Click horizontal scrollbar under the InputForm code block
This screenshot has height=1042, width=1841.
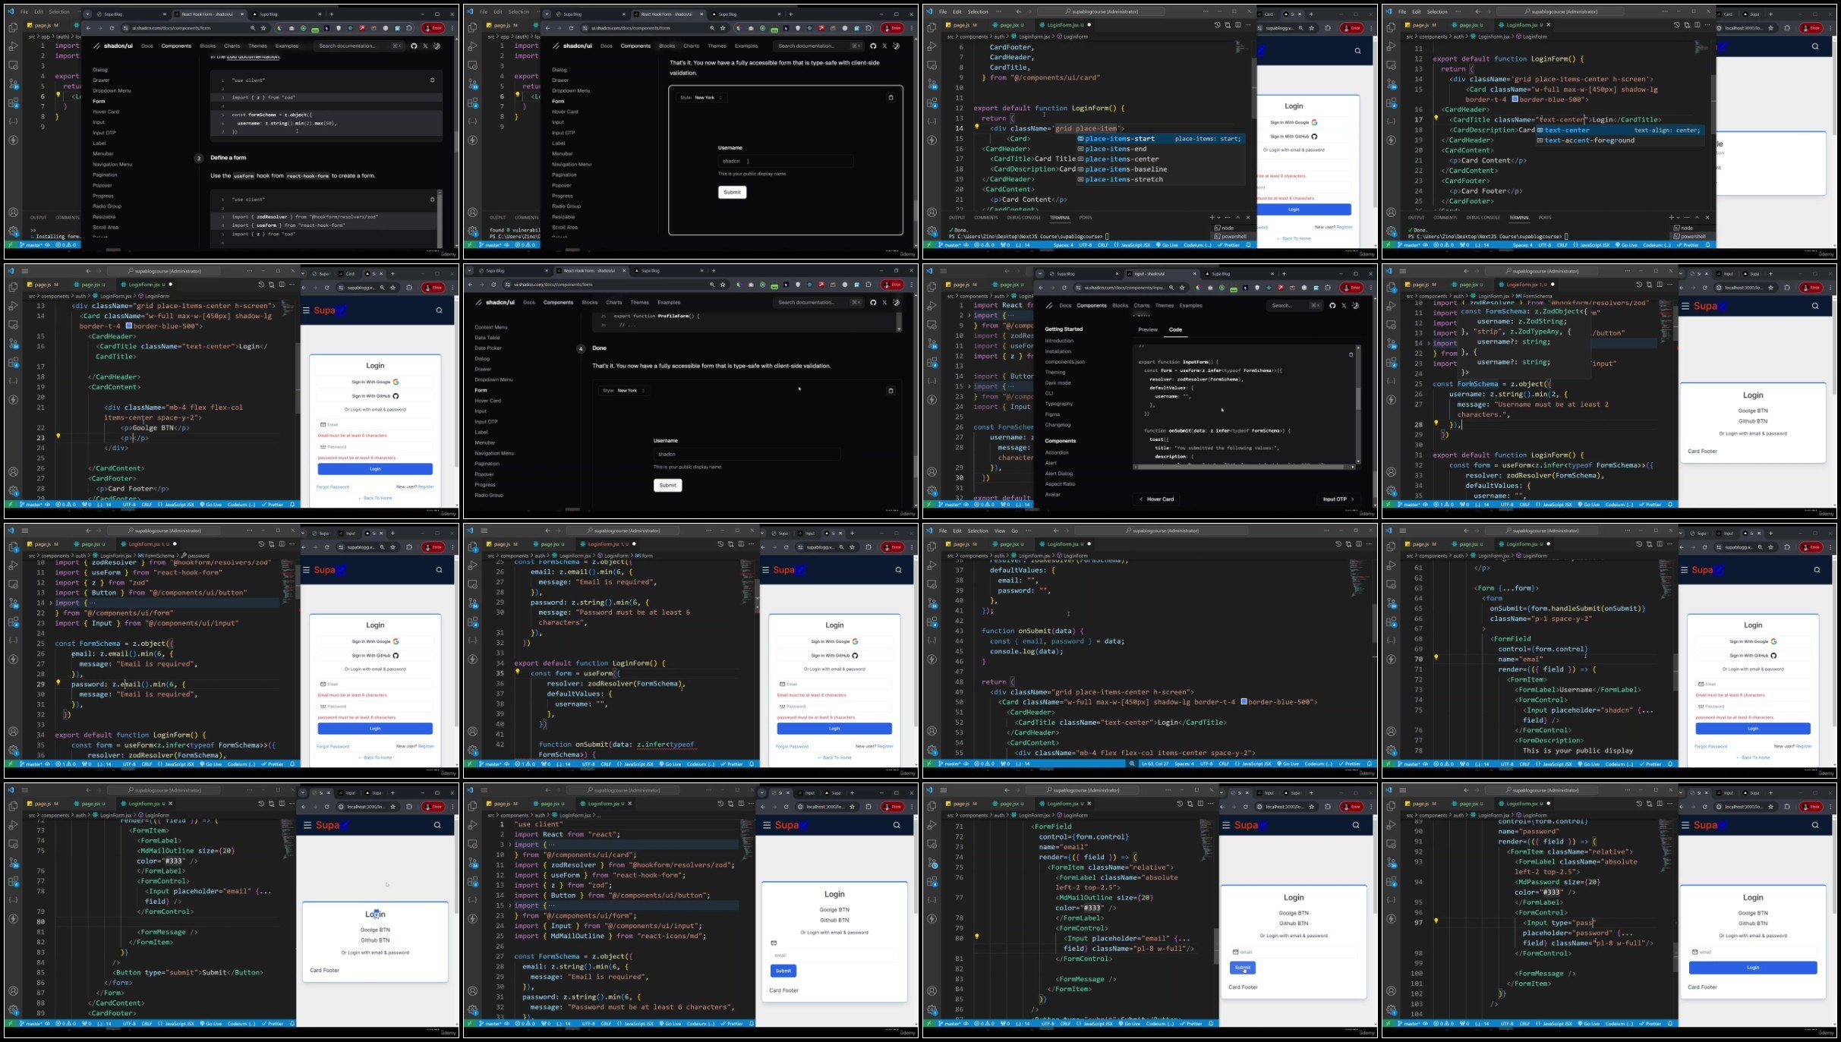pyautogui.click(x=1245, y=466)
